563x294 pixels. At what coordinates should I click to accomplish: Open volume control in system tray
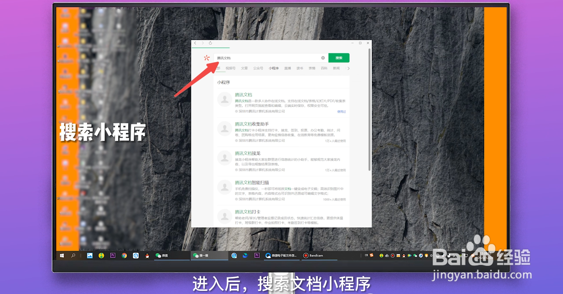click(x=432, y=255)
